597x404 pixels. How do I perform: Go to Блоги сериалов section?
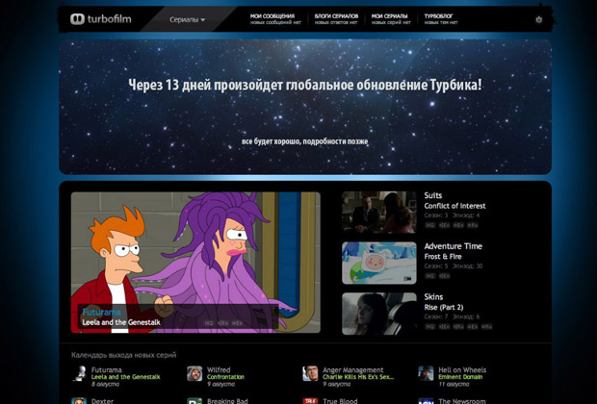336,16
